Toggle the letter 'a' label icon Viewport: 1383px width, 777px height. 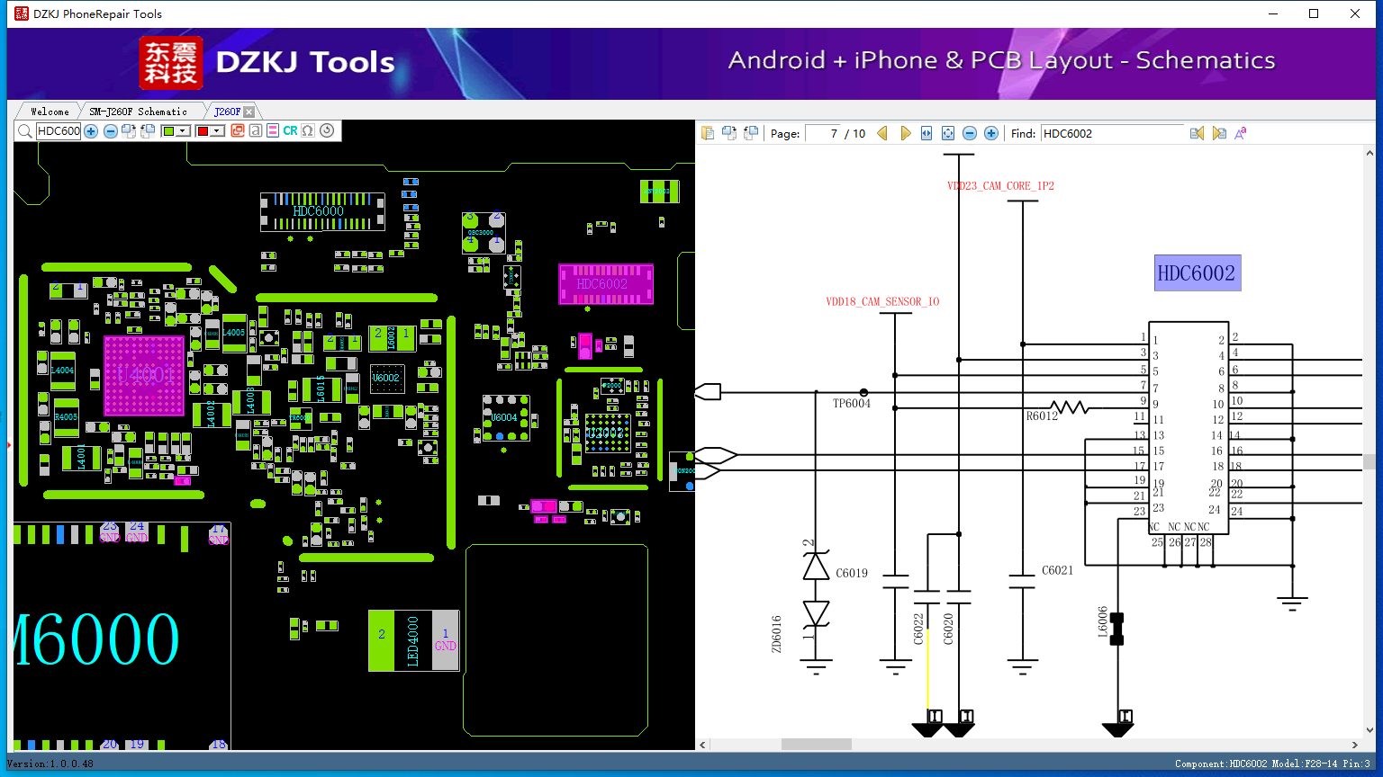(x=256, y=131)
